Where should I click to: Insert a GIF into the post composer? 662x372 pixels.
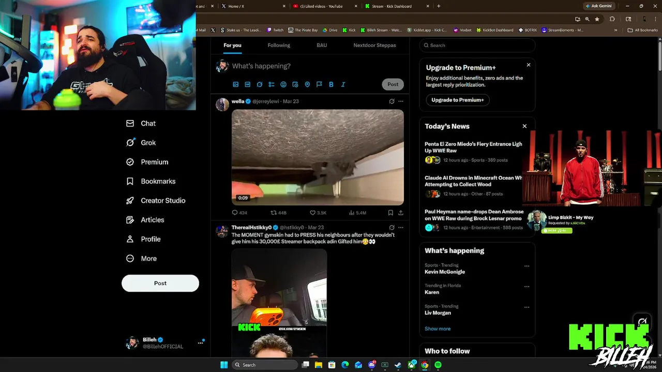tap(247, 84)
